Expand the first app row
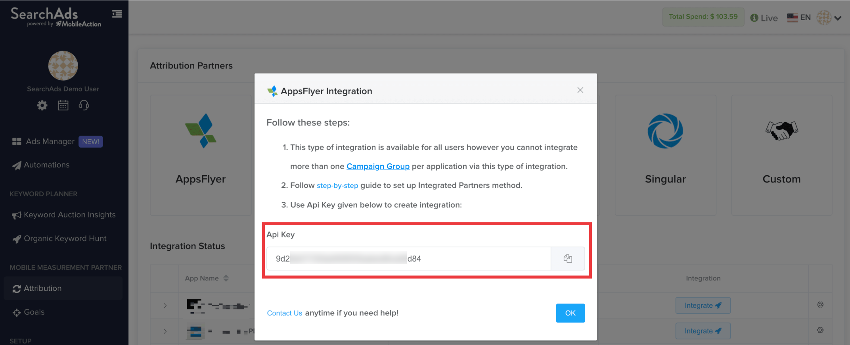Screen dimensions: 850x345 165,305
